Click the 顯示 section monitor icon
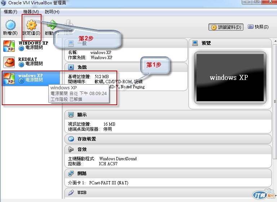 coord(71,115)
